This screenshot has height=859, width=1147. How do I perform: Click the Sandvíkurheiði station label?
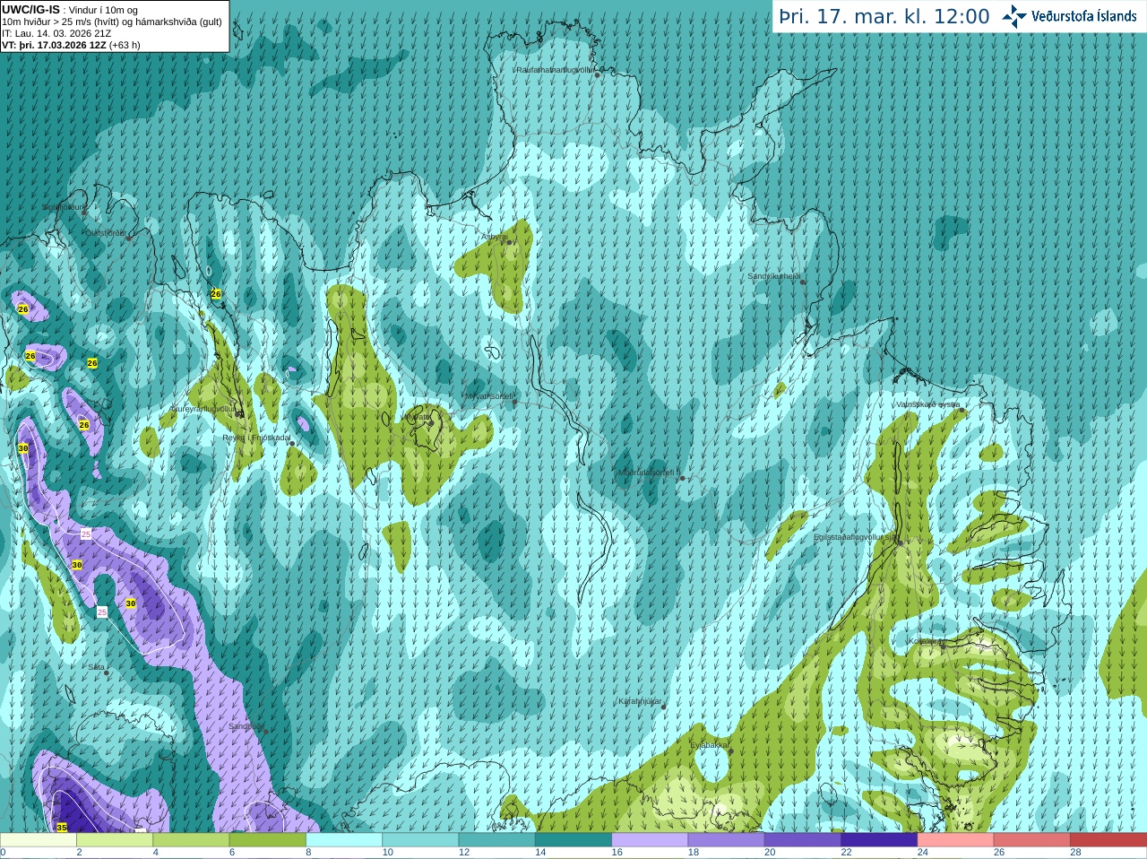click(774, 276)
